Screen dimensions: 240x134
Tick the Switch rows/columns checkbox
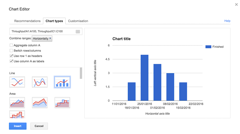pyautogui.click(x=11, y=51)
